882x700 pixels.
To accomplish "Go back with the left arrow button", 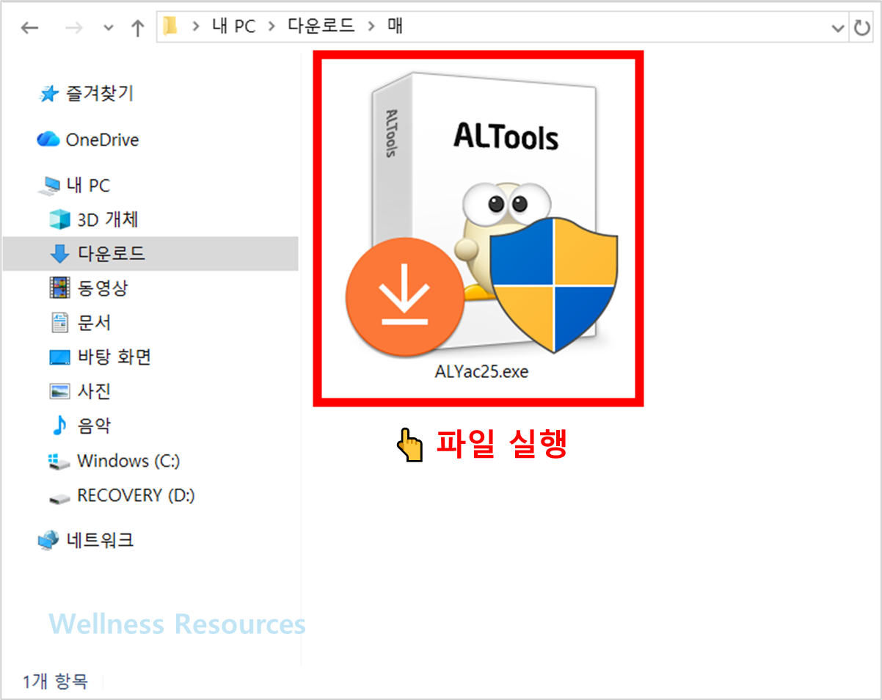I will click(x=29, y=28).
